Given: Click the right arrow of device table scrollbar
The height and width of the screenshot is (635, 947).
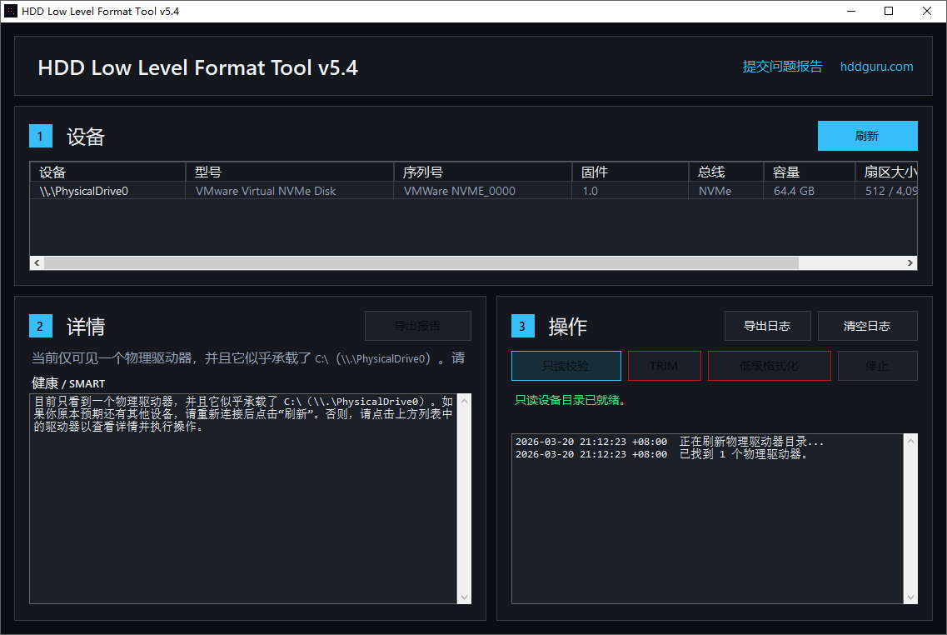Looking at the screenshot, I should click(910, 262).
